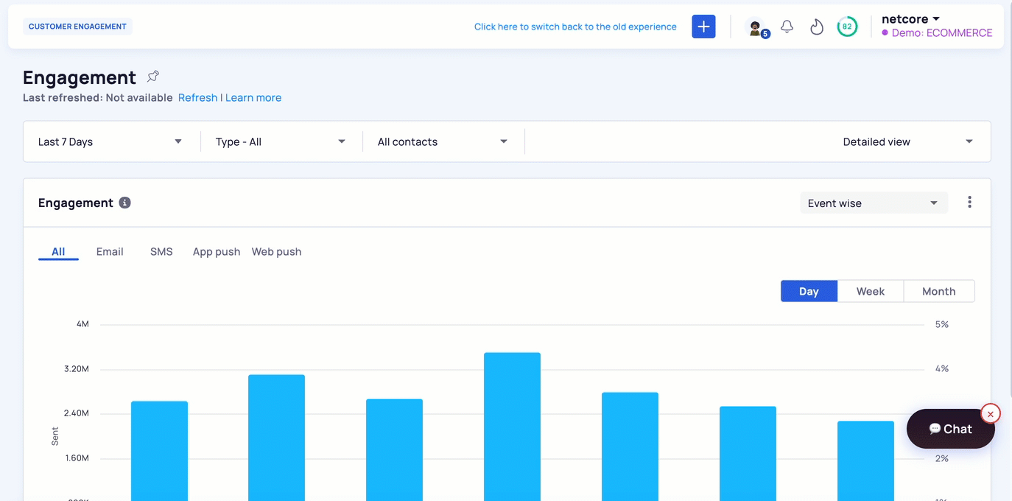Open the score ring showing 82

tap(847, 27)
